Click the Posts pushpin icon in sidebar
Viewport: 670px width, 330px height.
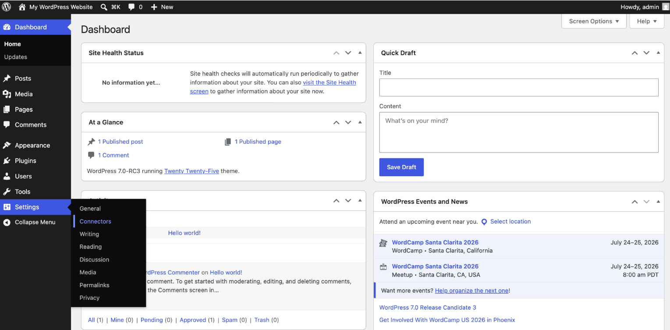[7, 78]
